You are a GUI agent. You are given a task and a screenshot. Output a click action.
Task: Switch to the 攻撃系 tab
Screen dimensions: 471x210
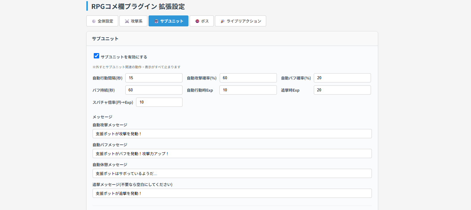(133, 21)
